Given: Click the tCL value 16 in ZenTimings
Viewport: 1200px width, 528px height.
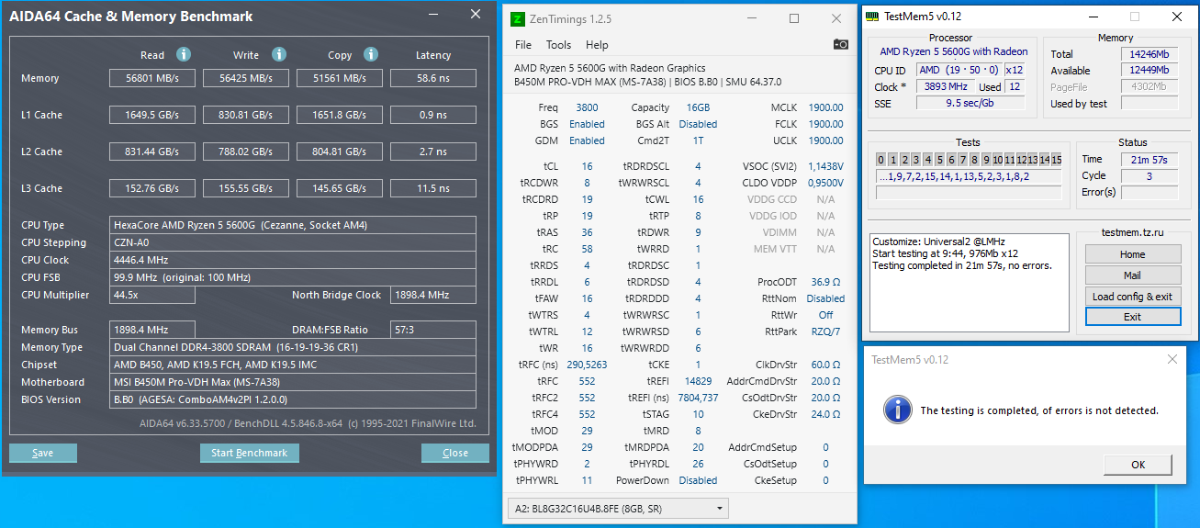Looking at the screenshot, I should click(587, 166).
